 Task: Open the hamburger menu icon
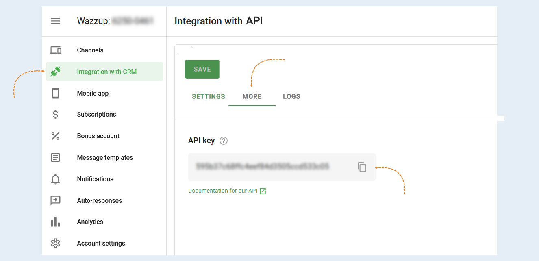pyautogui.click(x=55, y=21)
